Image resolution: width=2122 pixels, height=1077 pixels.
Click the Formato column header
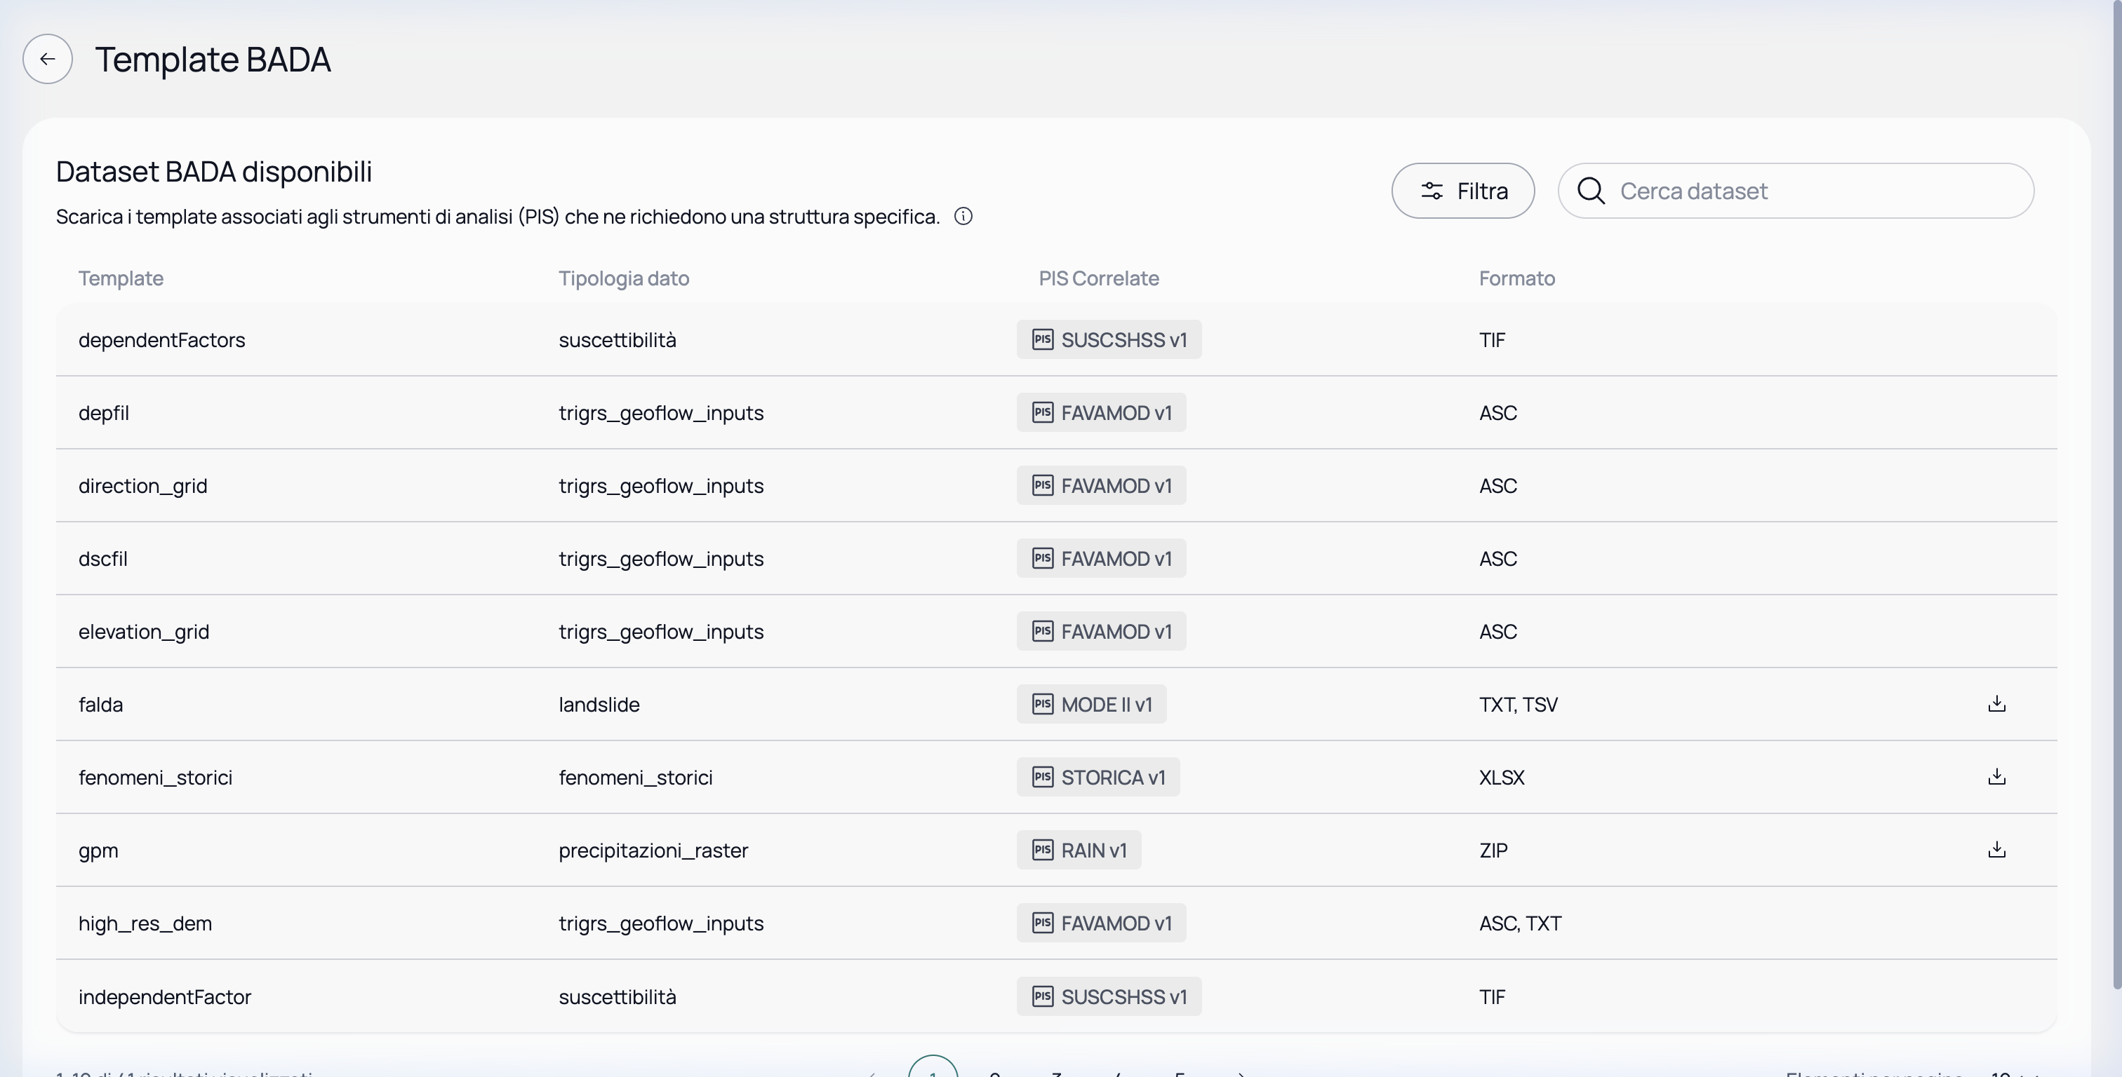click(x=1516, y=278)
